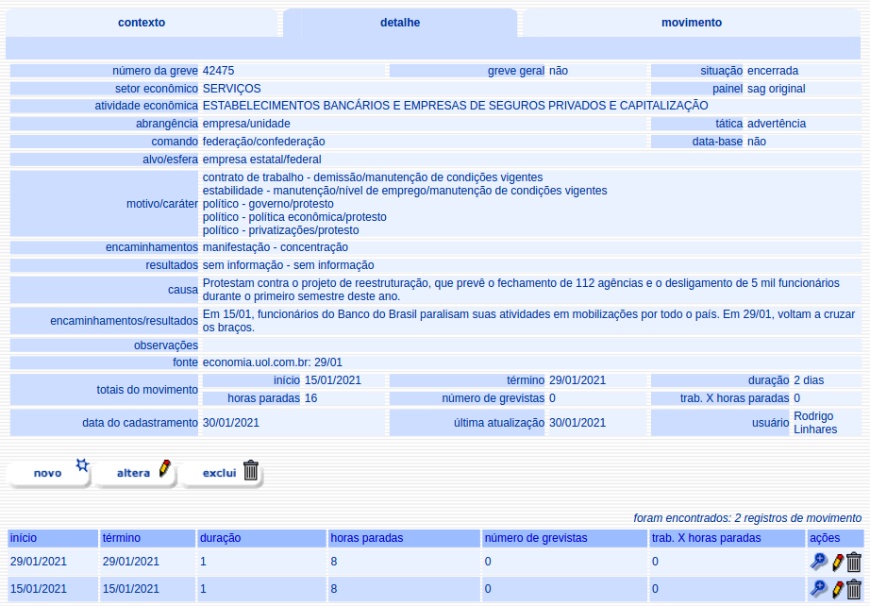Switch to the movimento tab
This screenshot has width=870, height=606.
click(692, 23)
